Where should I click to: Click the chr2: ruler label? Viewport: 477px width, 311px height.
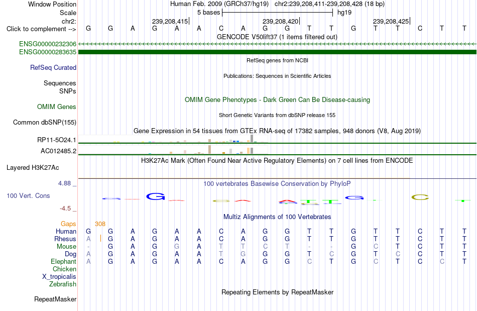click(69, 21)
